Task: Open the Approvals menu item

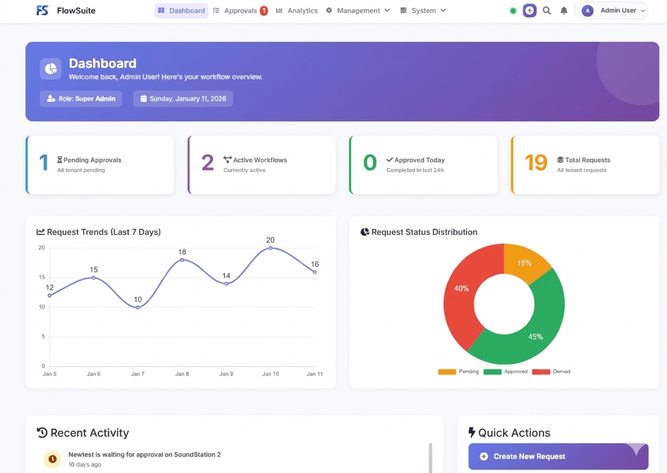Action: [241, 10]
